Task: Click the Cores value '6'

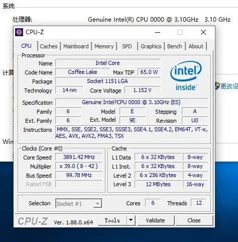Action: pos(153,203)
